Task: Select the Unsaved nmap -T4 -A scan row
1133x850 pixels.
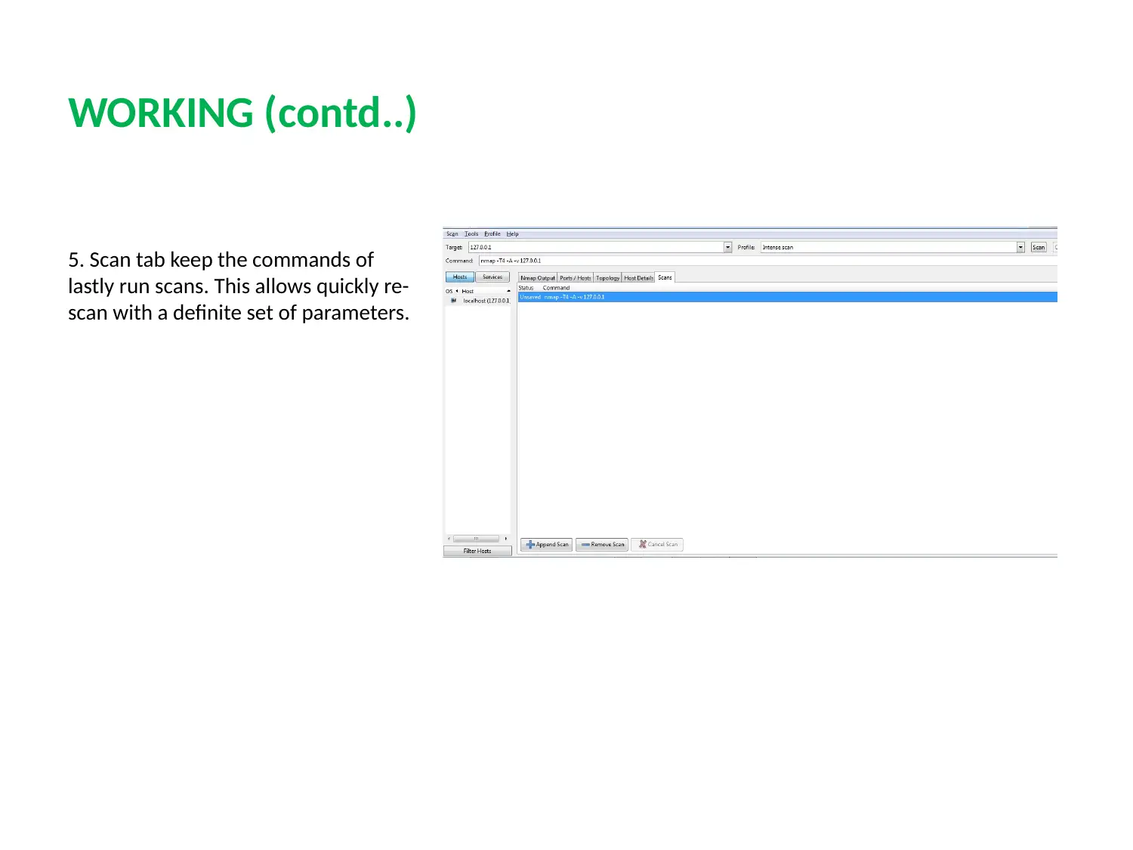Action: 787,297
